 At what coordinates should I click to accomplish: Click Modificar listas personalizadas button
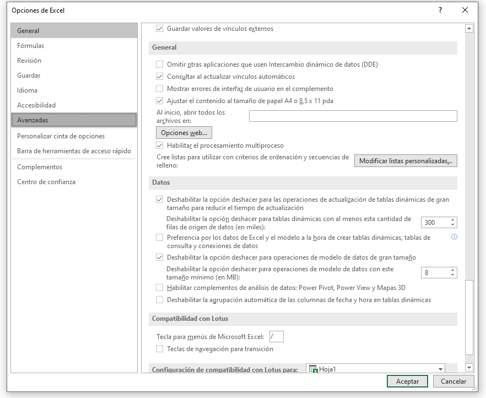tap(406, 161)
